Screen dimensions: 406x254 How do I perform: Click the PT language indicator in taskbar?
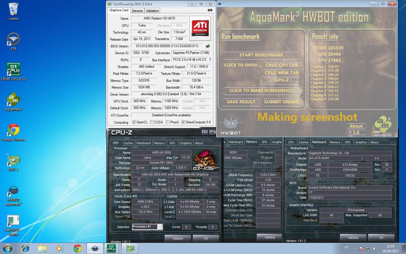(347, 248)
